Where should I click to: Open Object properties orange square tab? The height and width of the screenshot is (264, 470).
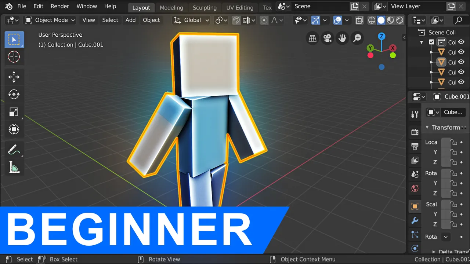(415, 206)
